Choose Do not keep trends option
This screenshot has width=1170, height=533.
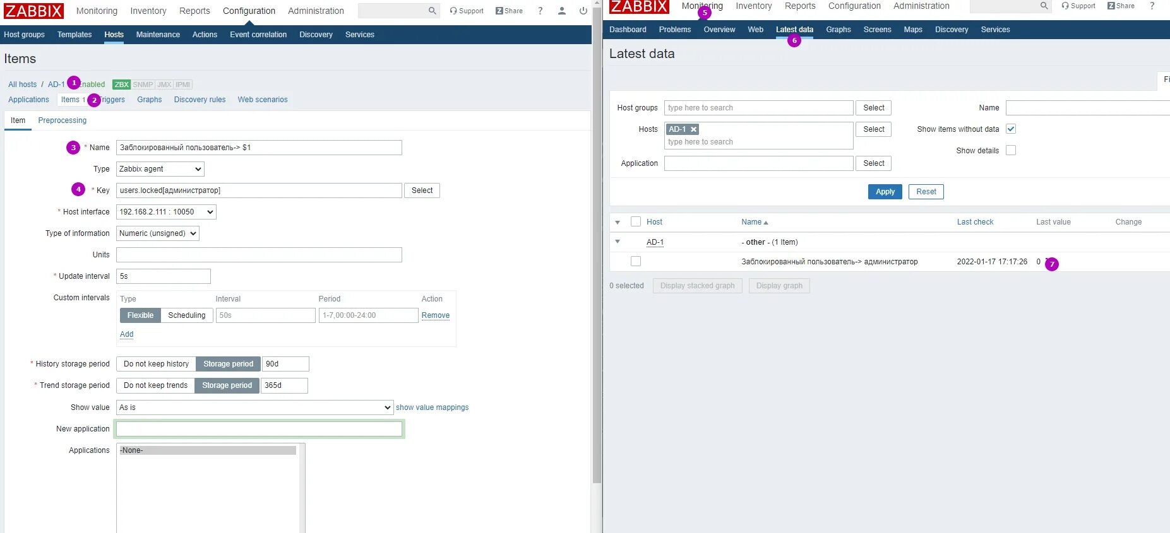tap(155, 385)
